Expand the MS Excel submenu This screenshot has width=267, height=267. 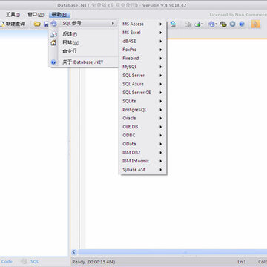142,33
